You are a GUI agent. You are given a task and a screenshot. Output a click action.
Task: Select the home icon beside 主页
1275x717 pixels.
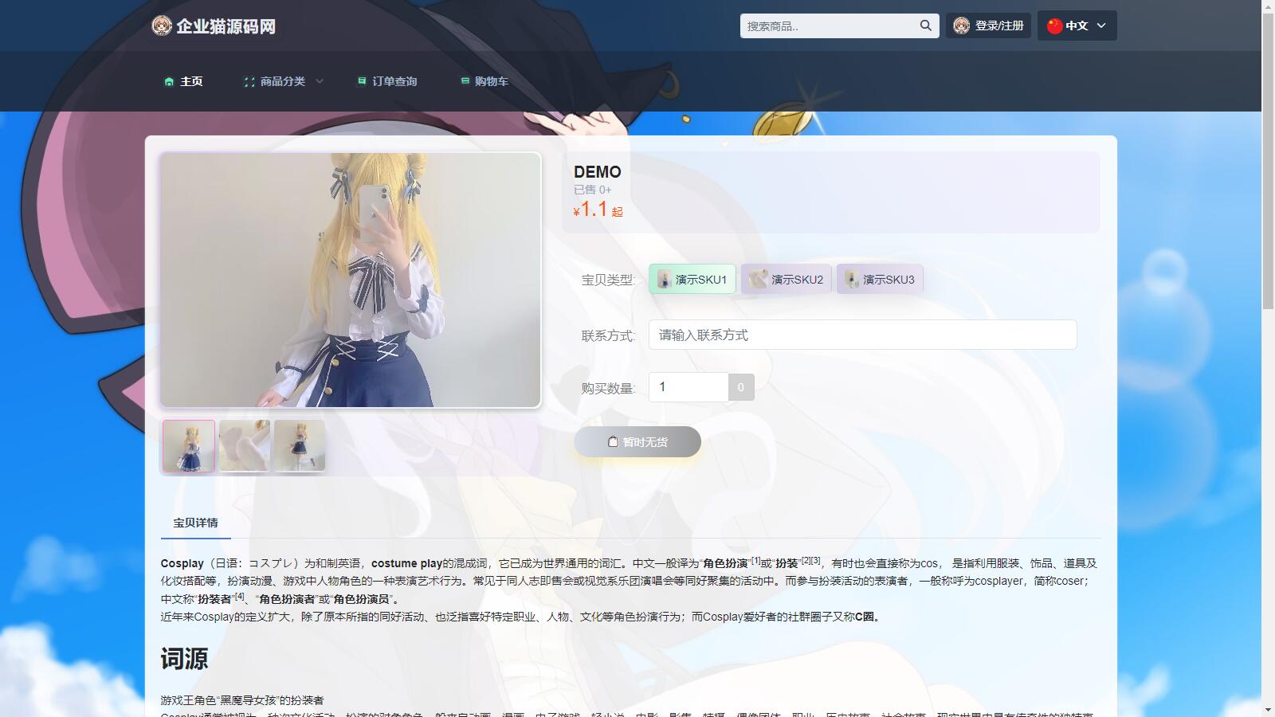[x=168, y=81]
